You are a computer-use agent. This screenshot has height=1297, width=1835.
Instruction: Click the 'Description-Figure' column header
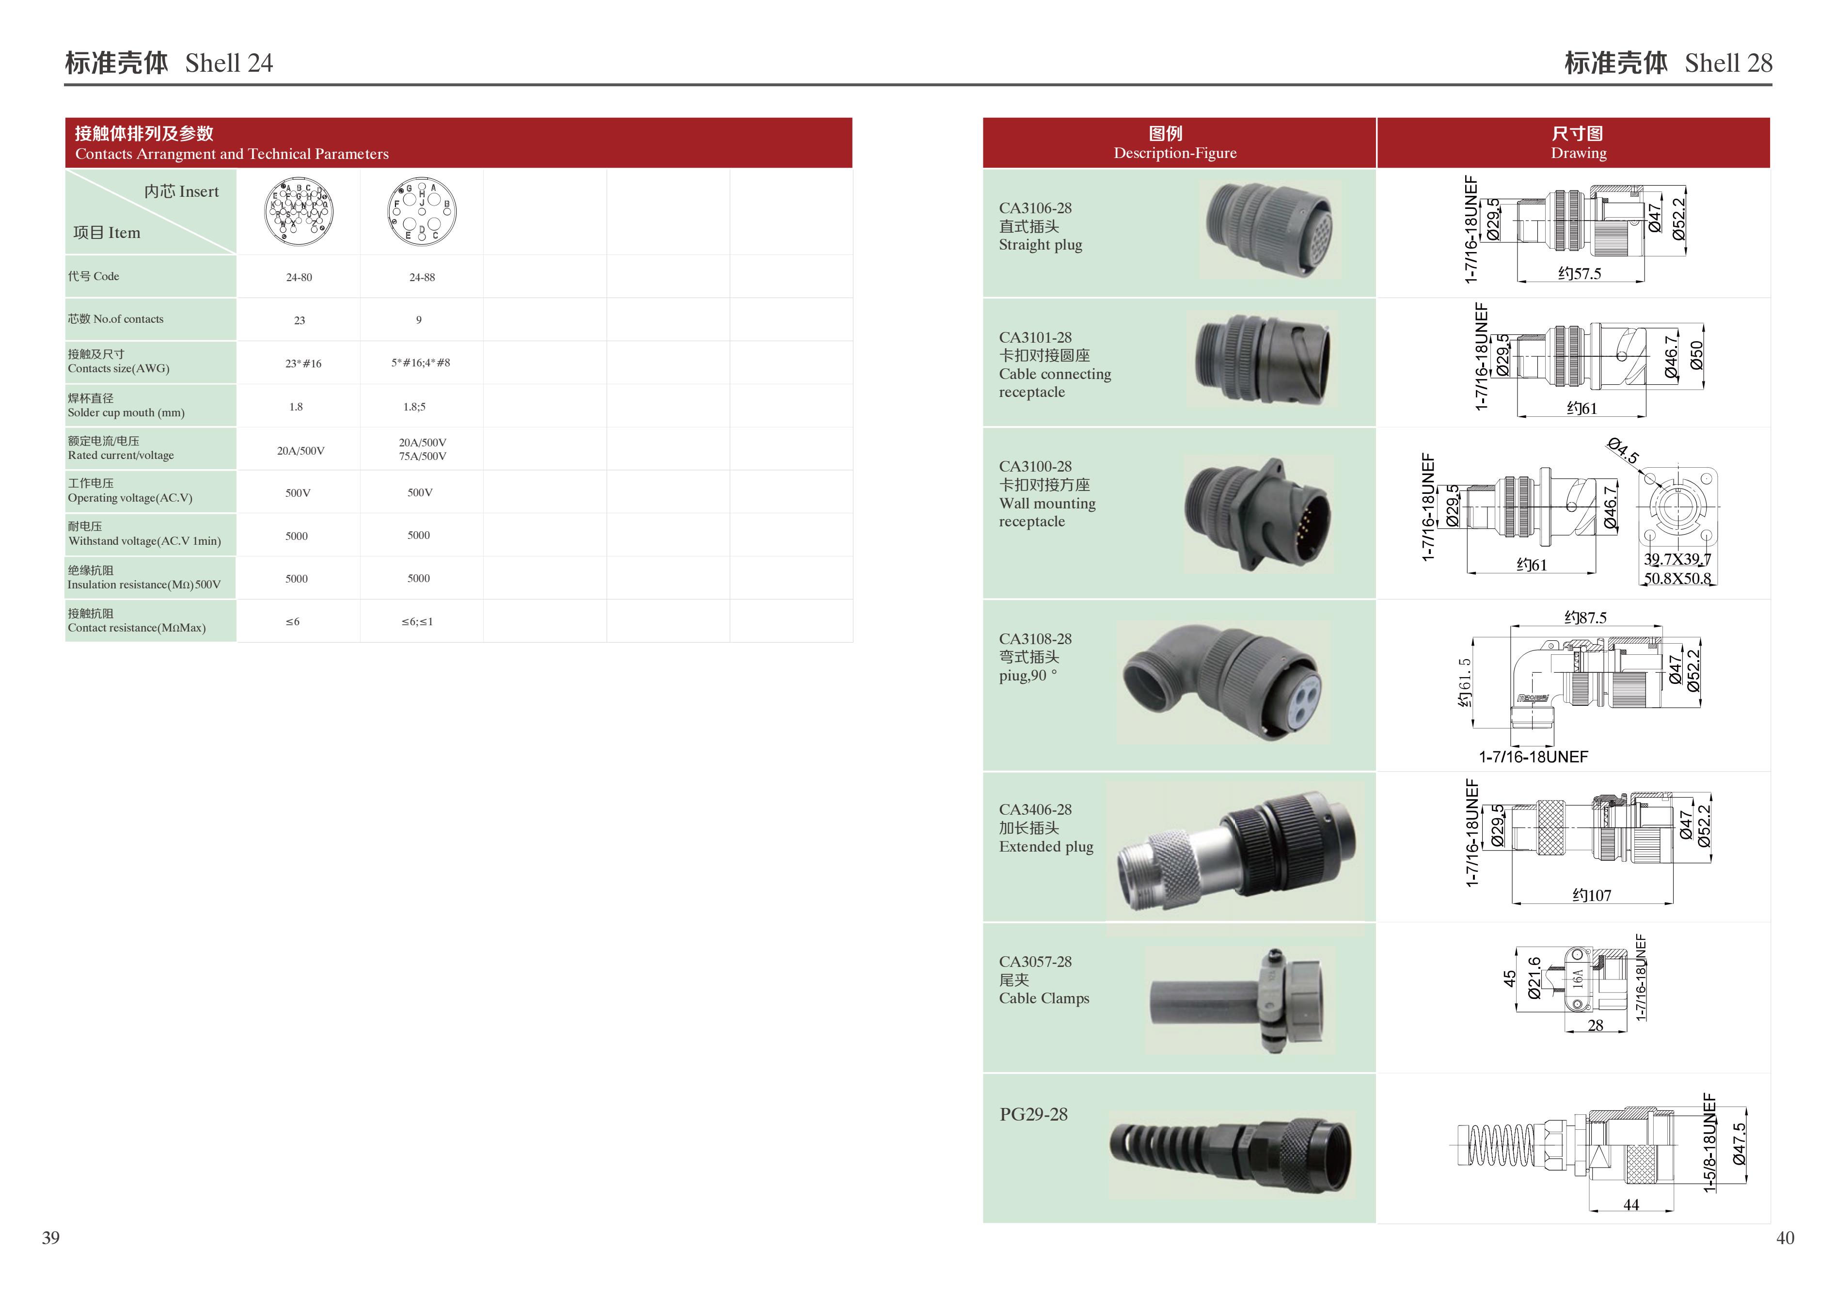pyautogui.click(x=1175, y=153)
